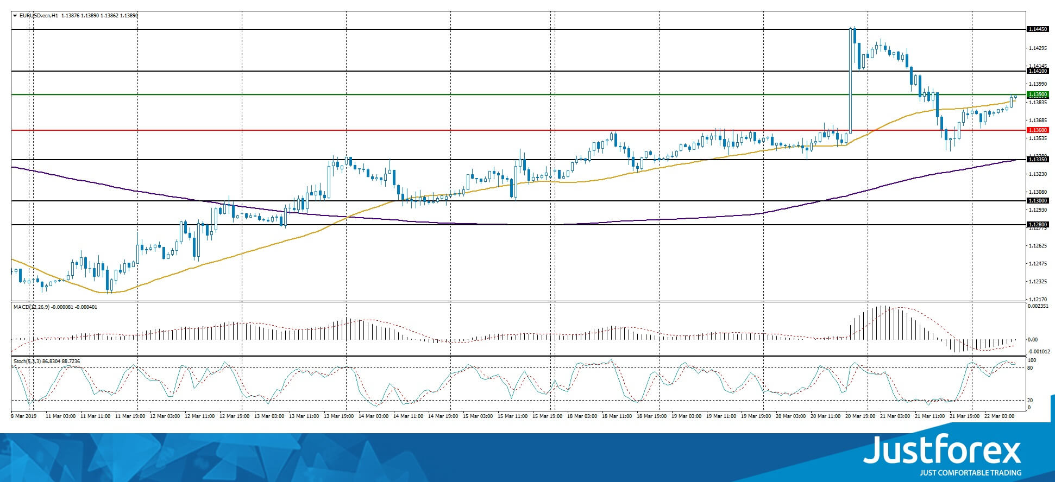Select the red 1.13600 level price tag

1038,130
